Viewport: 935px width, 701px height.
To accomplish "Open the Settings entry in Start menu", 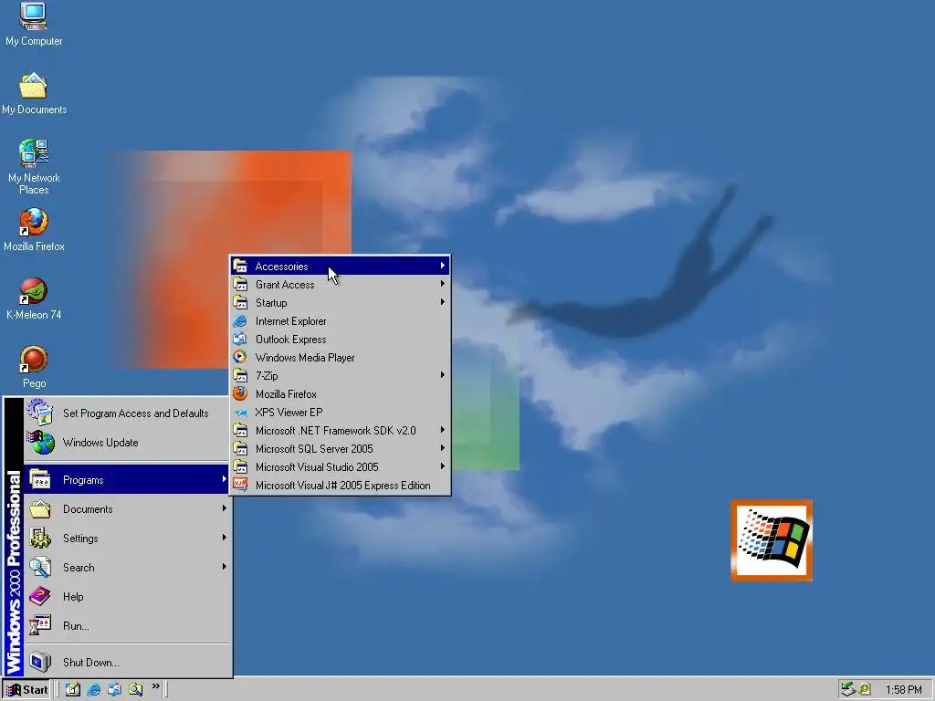I will point(126,538).
